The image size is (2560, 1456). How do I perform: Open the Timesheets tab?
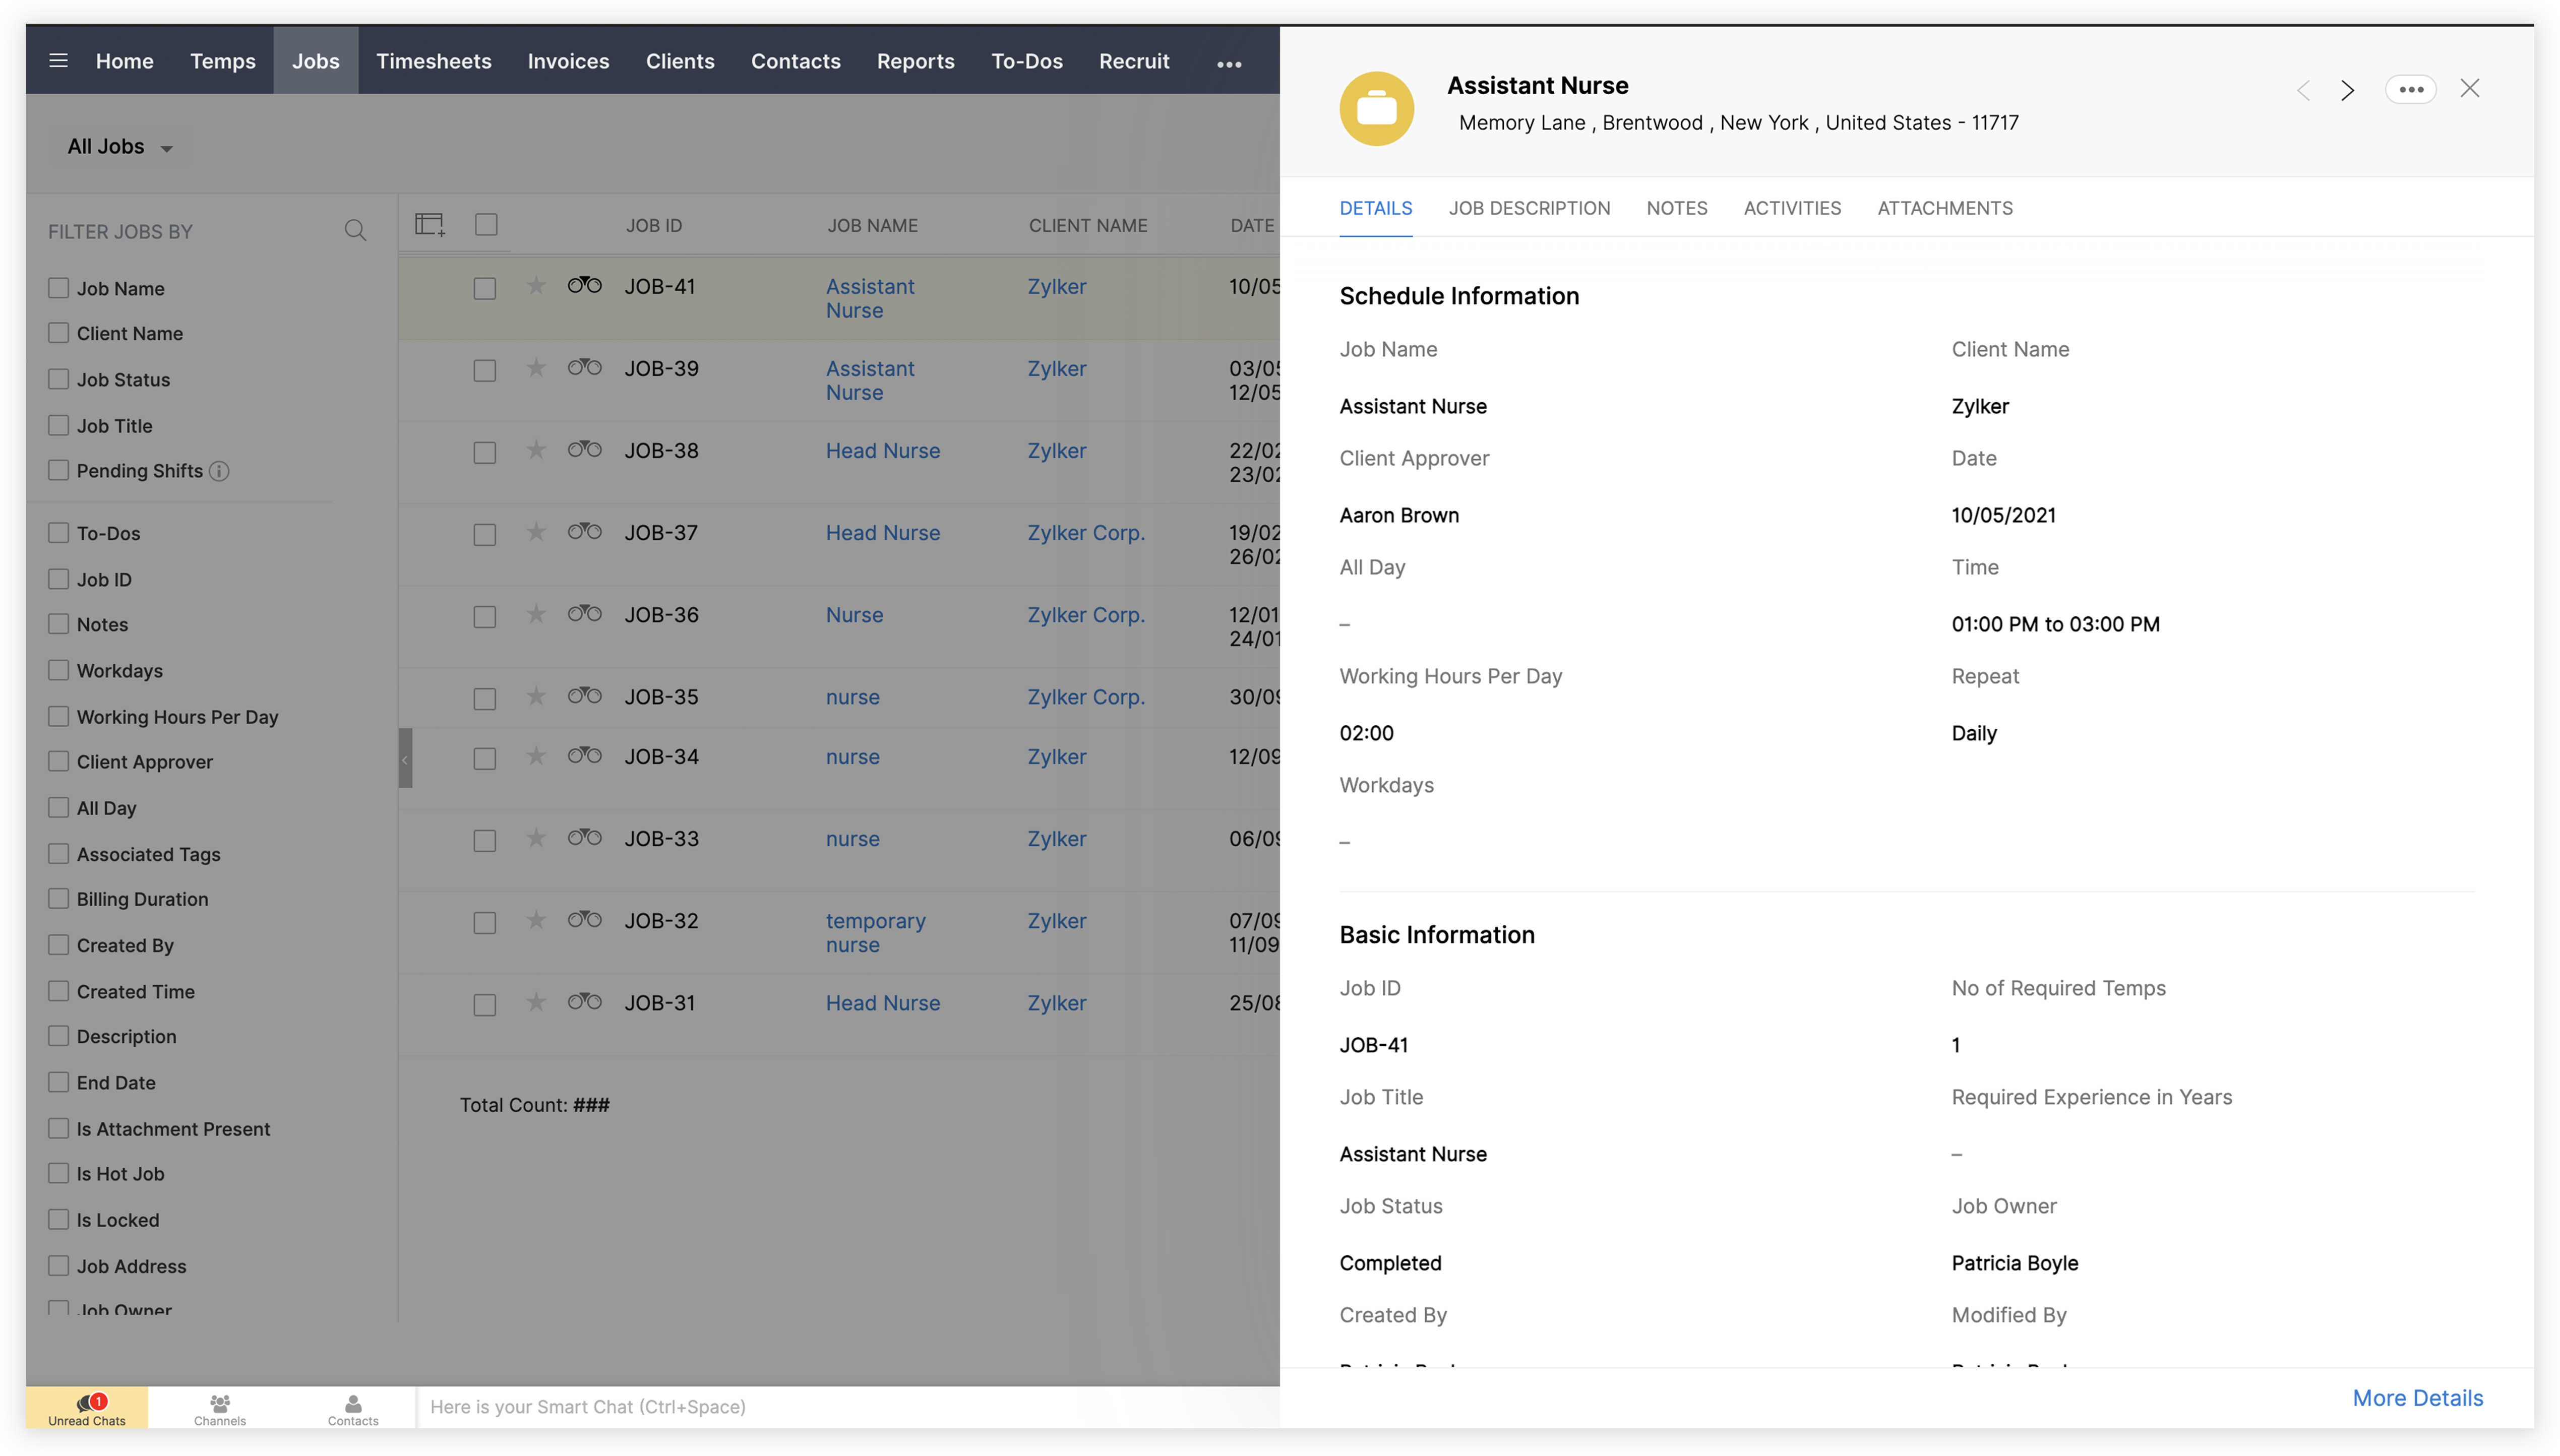433,61
